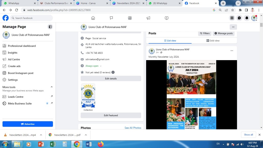Share this page from the address bar
Image resolution: width=263 pixels, height=148 pixels.
(227, 10)
